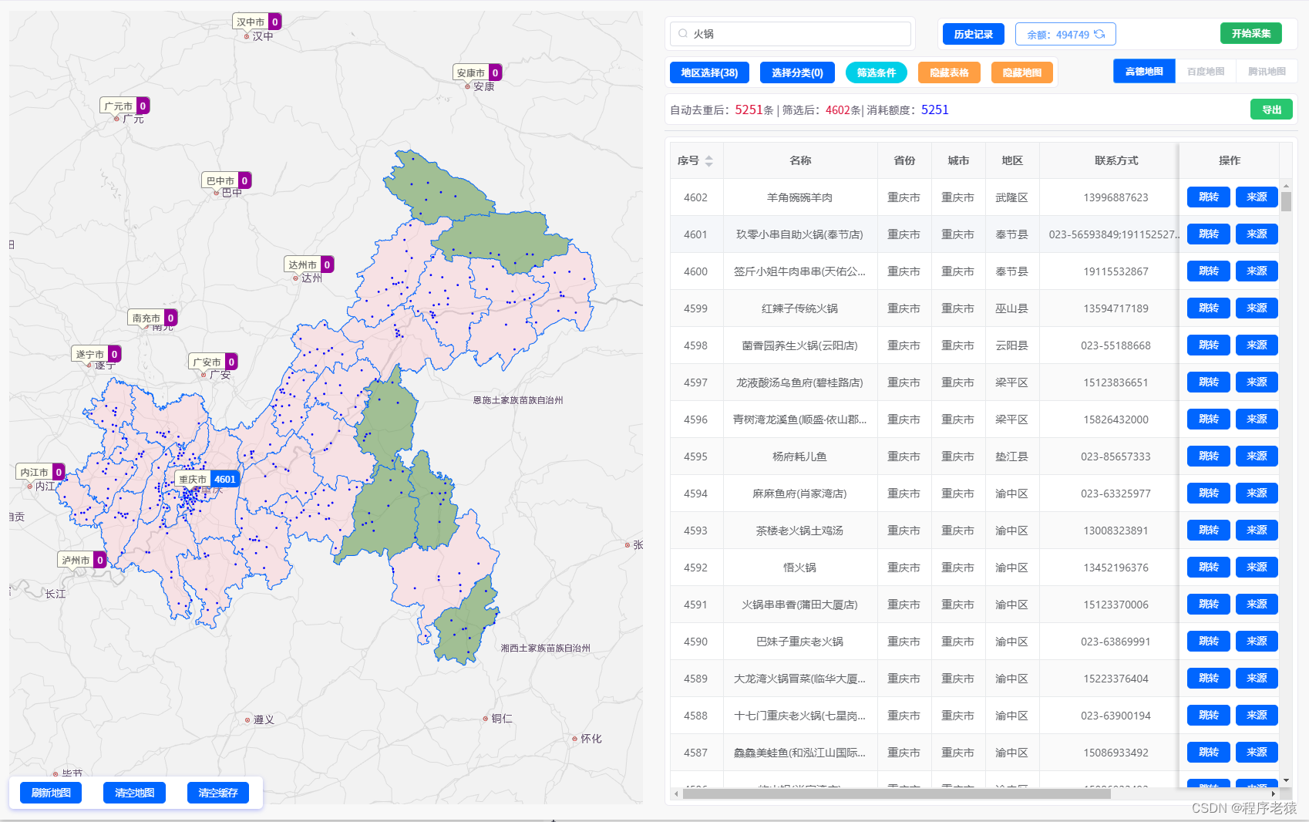Click the 泸州市 map marker
The image size is (1309, 822).
[x=82, y=560]
